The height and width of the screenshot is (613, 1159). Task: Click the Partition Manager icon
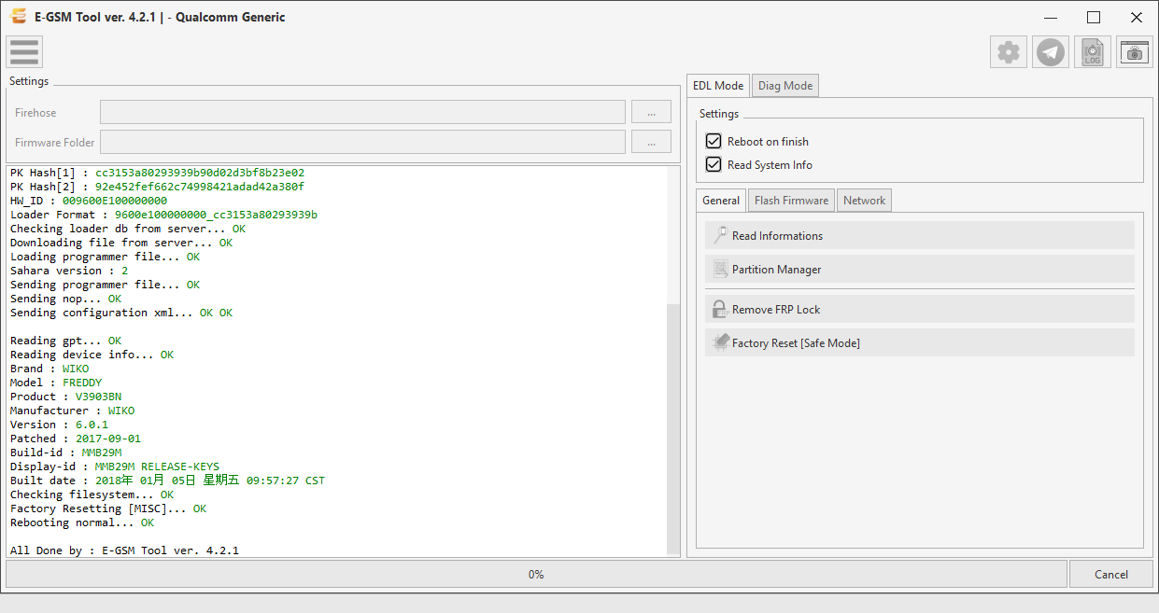coord(720,269)
